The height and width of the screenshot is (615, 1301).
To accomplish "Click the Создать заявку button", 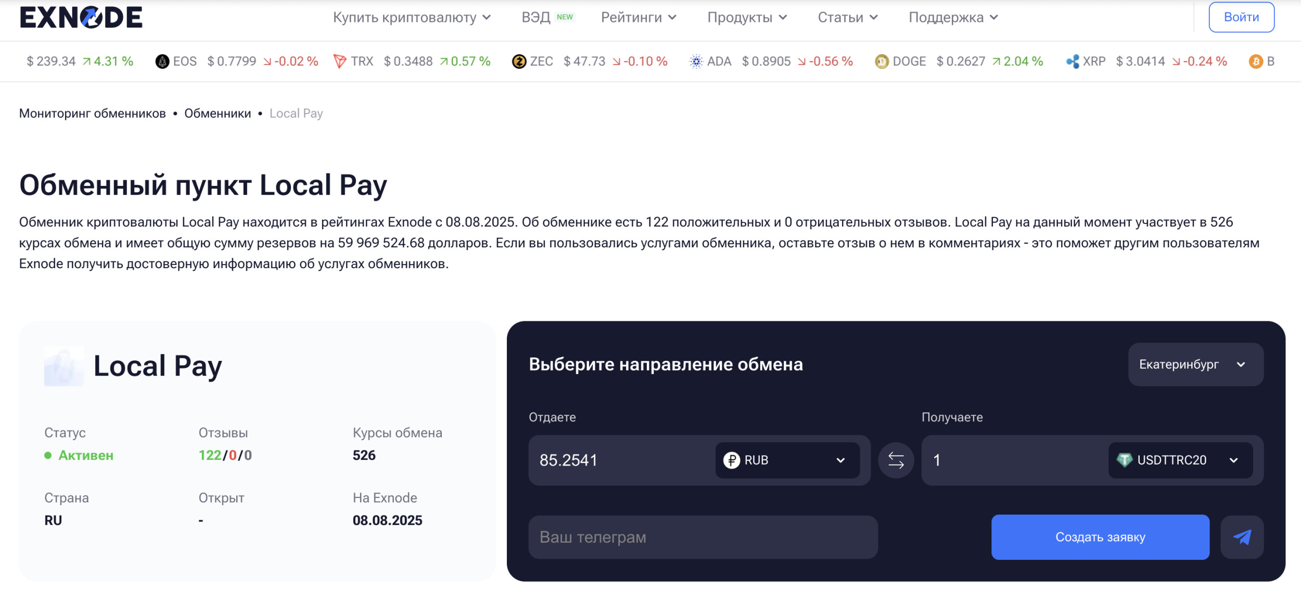I will pos(1100,537).
